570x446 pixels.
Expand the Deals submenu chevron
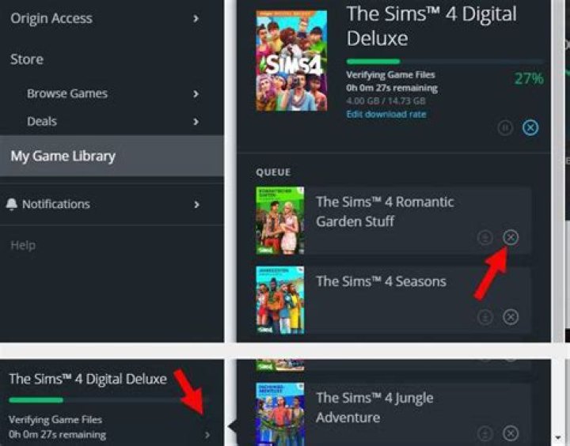tap(196, 121)
